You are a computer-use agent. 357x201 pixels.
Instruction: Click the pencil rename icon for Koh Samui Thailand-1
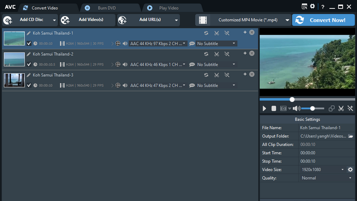coord(29,33)
